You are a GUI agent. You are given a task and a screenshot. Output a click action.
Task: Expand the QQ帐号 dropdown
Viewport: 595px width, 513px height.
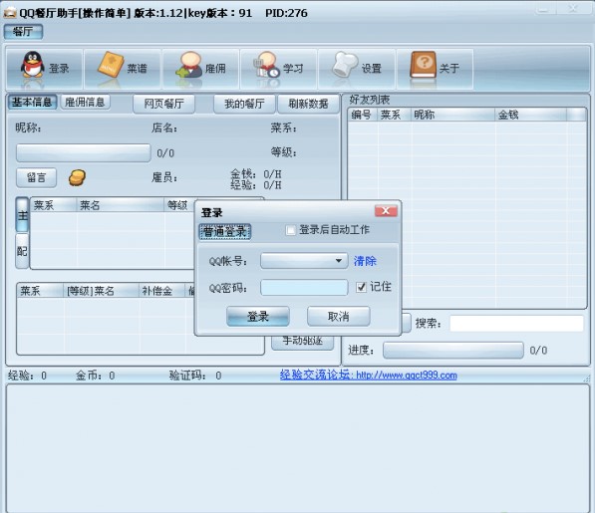point(339,261)
